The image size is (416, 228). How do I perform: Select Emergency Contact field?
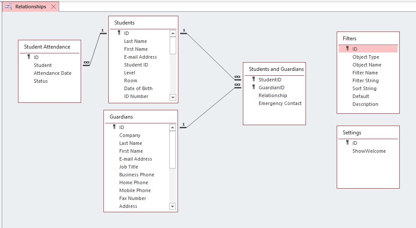pos(280,104)
